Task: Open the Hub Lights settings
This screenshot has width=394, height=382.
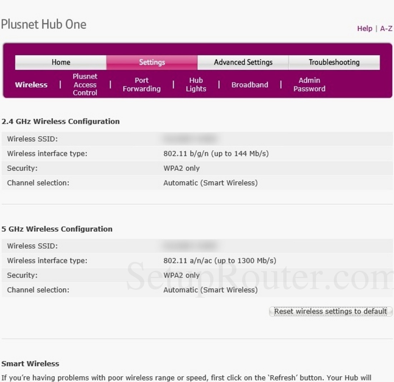Action: (196, 85)
